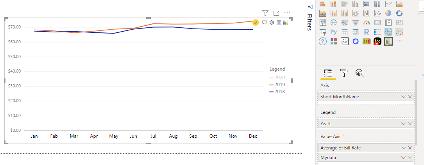Pick the pie chart visual
This screenshot has height=165, width=424.
tap(388, 13)
